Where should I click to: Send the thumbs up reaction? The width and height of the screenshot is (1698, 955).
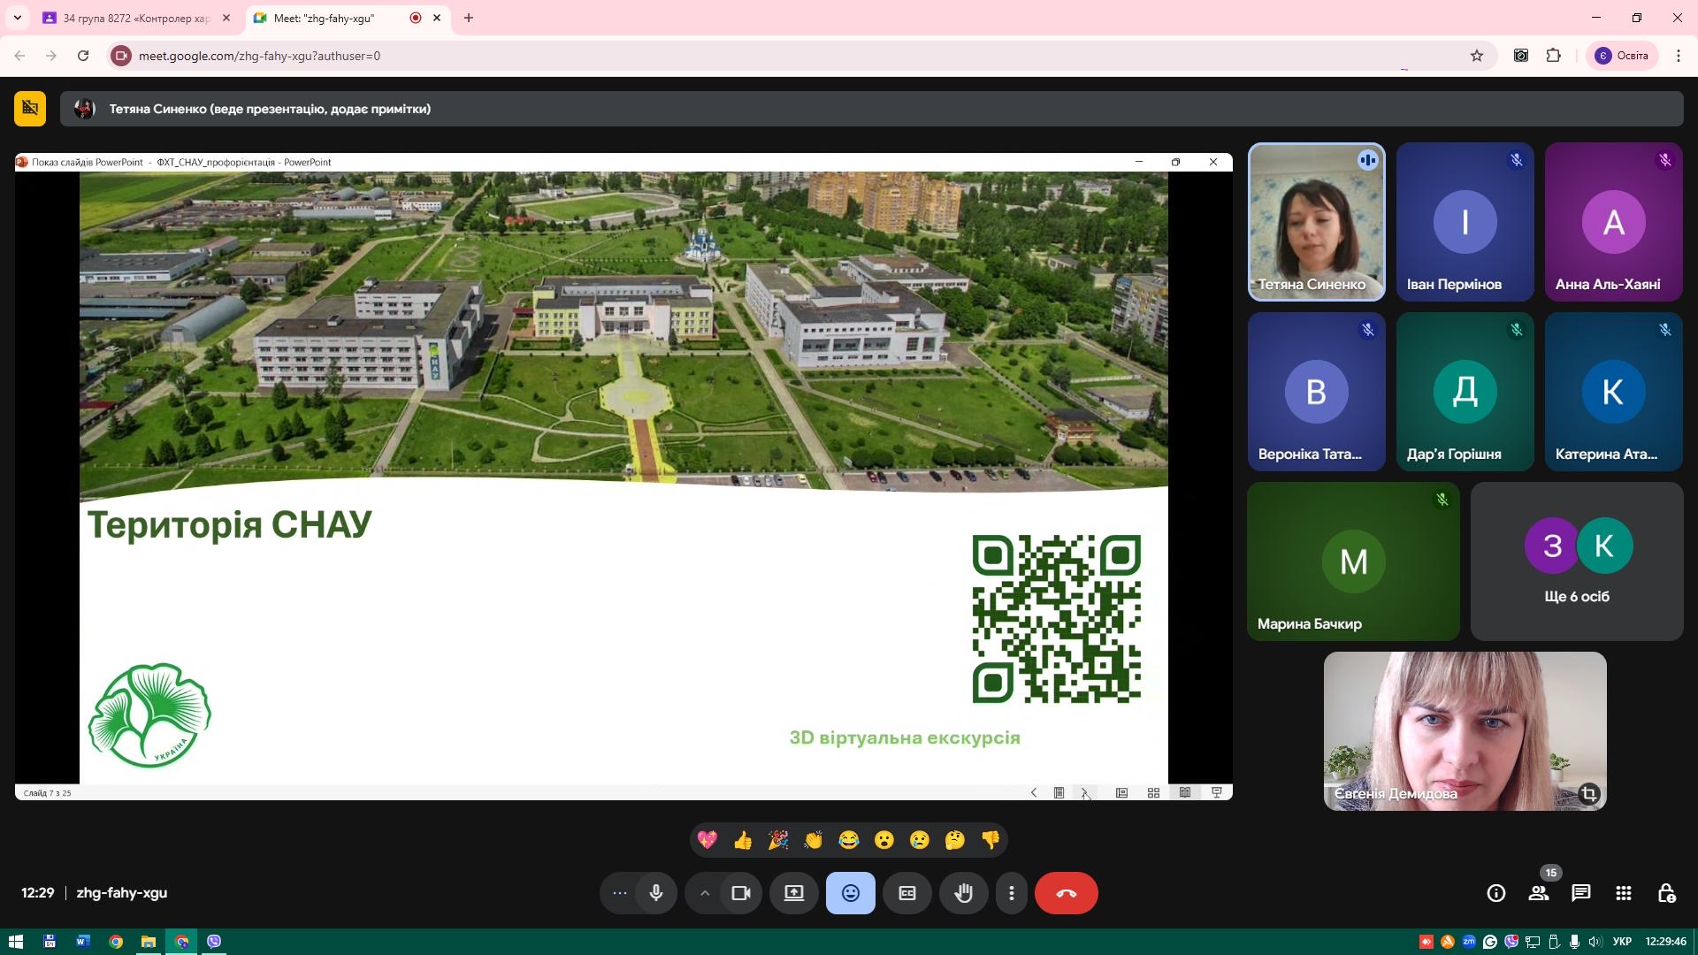(x=743, y=840)
